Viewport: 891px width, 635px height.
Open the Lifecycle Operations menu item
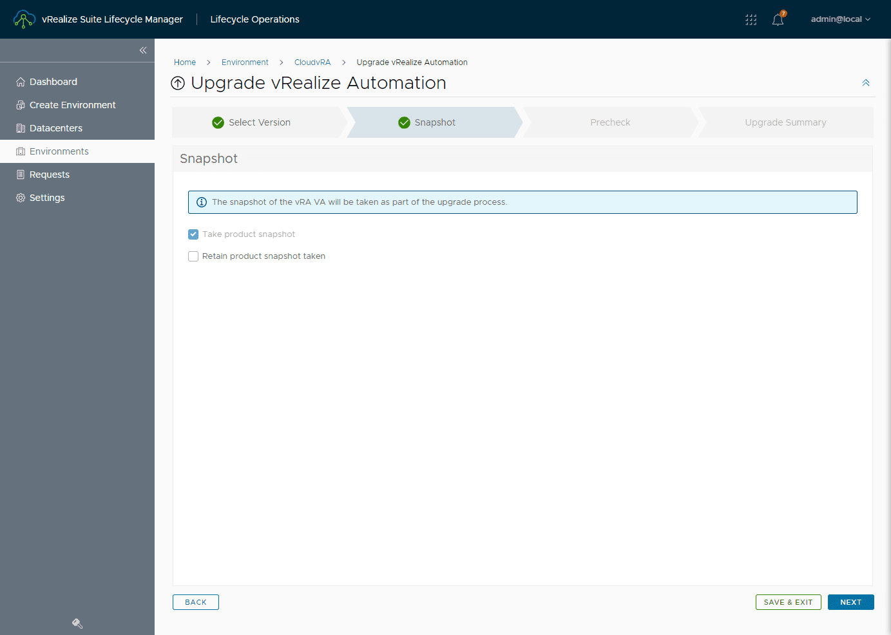click(254, 19)
